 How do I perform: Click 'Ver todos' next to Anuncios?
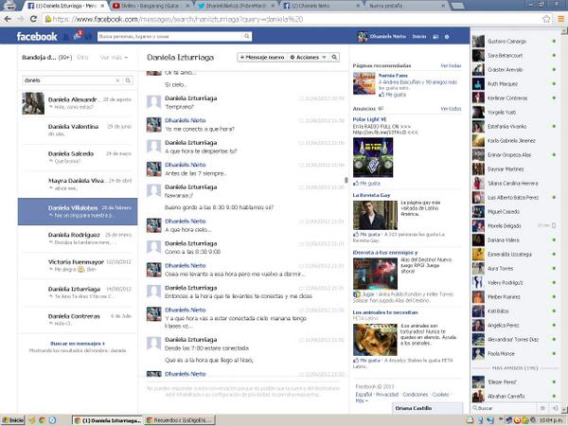451,109
